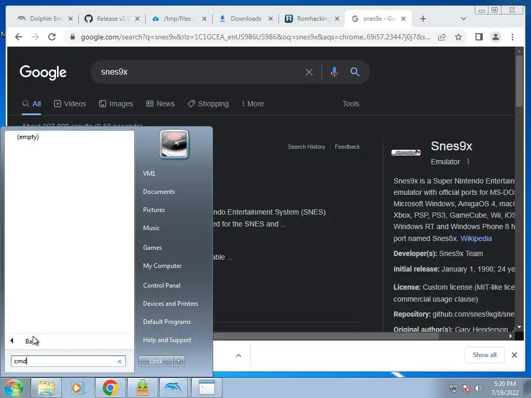The width and height of the screenshot is (531, 398).
Task: Click the network tray icon
Action: click(x=453, y=388)
